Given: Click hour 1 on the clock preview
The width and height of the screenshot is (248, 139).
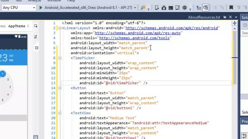Looking at the screenshot, I should [3, 74].
